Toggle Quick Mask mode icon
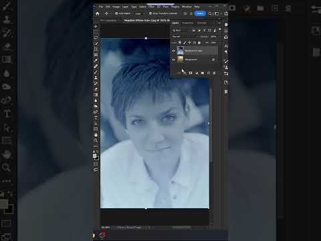 pyautogui.click(x=96, y=164)
